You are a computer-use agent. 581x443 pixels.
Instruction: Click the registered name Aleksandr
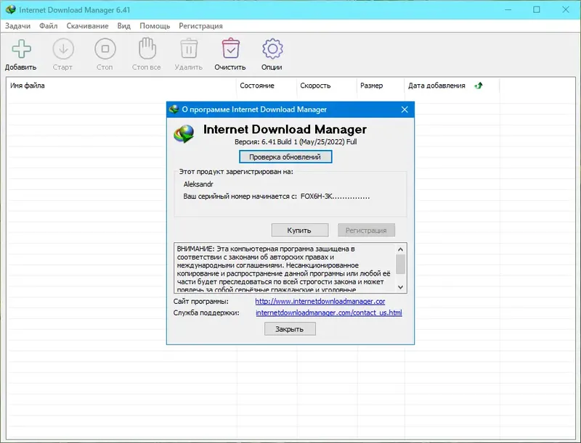[x=198, y=184]
